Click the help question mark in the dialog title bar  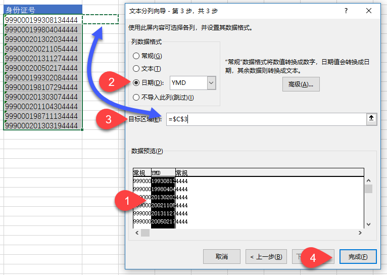coord(346,11)
